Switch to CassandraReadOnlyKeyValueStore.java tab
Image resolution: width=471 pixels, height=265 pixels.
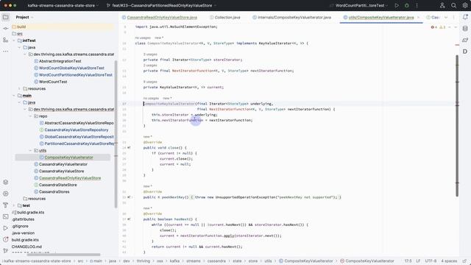click(160, 18)
